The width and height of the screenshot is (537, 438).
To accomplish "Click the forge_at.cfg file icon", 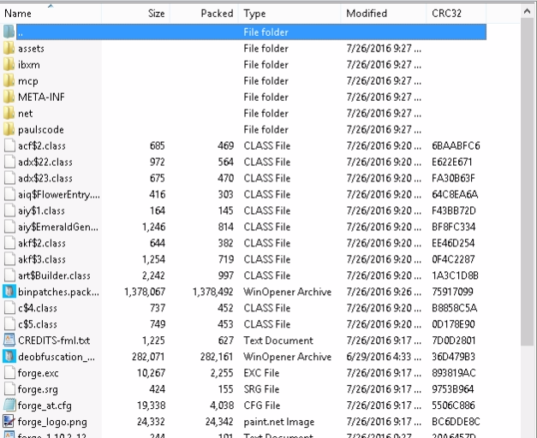I will coord(9,406).
